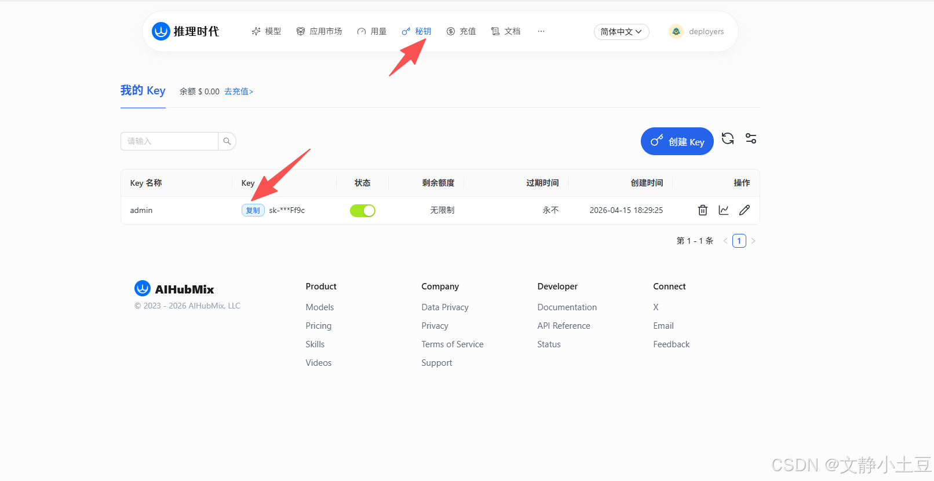Select the 秘钥 key menu item

417,31
